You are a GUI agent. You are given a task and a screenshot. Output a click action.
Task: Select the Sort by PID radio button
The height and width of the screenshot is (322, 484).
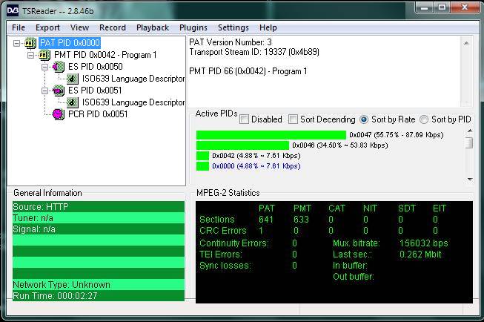pyautogui.click(x=424, y=119)
